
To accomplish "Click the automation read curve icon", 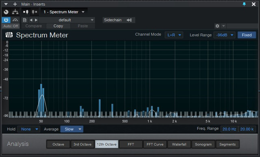I will point(15,20).
